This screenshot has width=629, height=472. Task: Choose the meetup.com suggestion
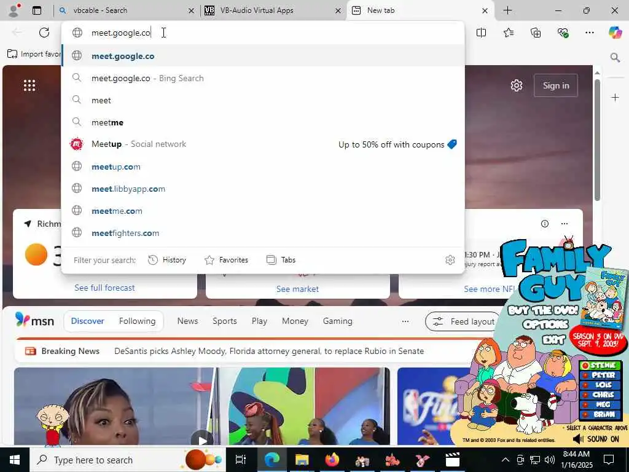tap(263, 167)
